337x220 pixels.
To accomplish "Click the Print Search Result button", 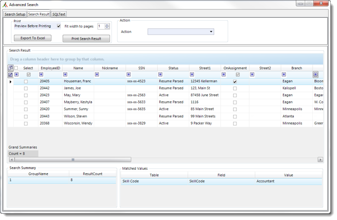I will click(x=86, y=38).
